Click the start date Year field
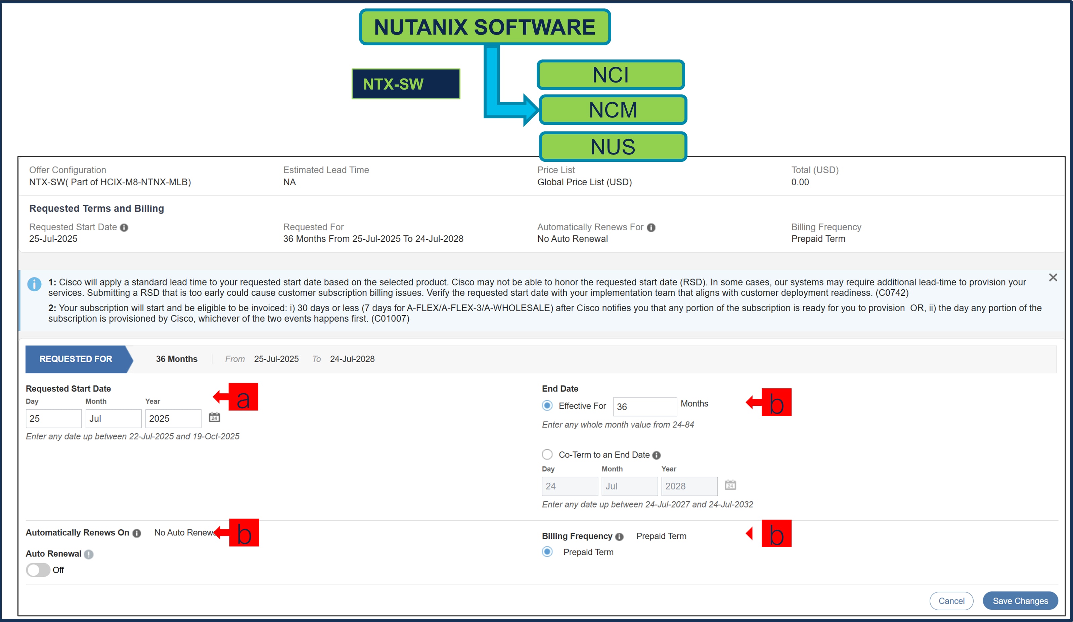Image resolution: width=1073 pixels, height=622 pixels. coord(173,419)
